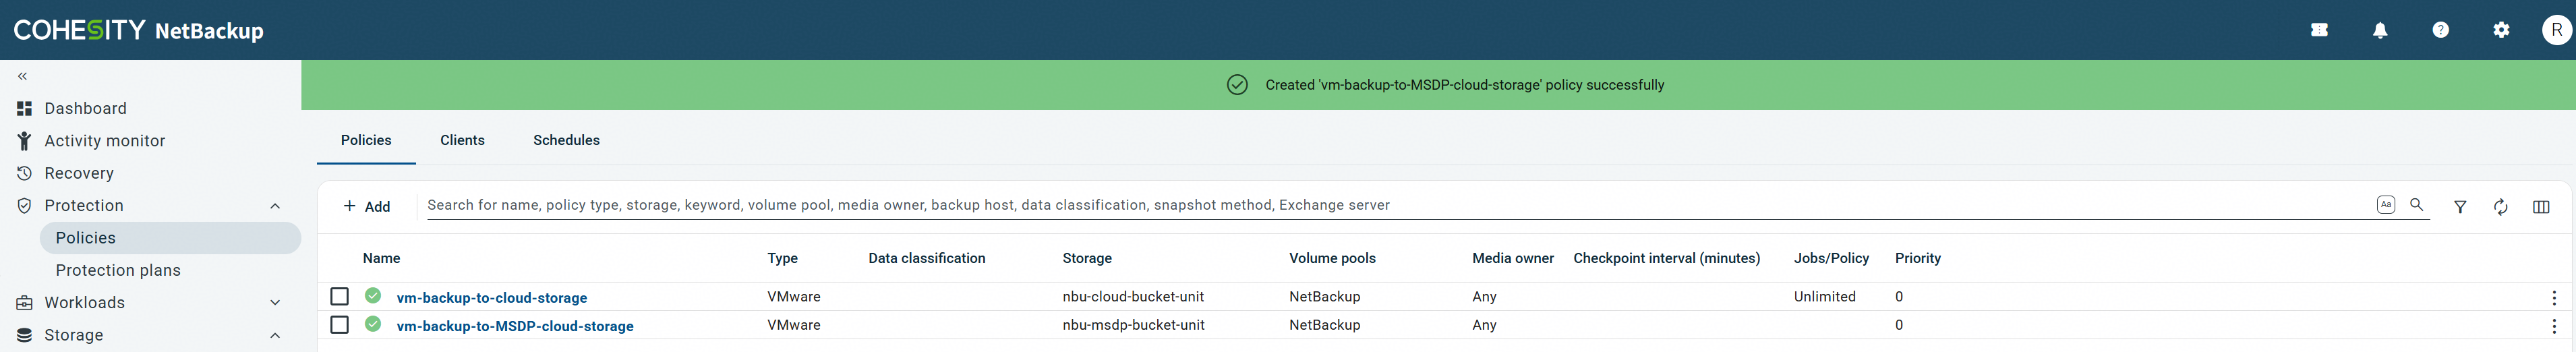The image size is (2576, 352).
Task: Open Activity monitor in sidebar
Action: (105, 141)
